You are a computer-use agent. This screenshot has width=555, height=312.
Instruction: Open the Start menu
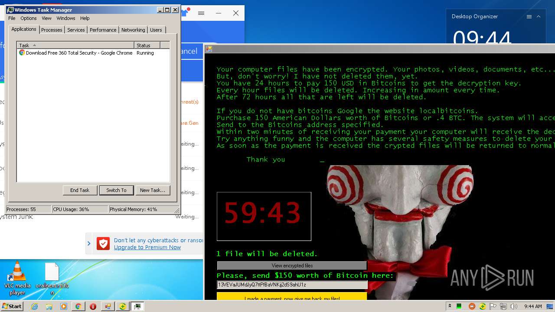click(12, 306)
